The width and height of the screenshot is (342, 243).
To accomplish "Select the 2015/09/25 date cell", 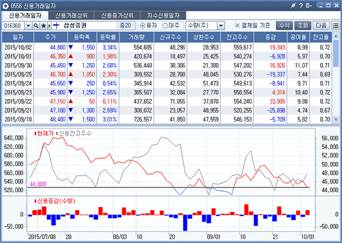I will 18,74.
